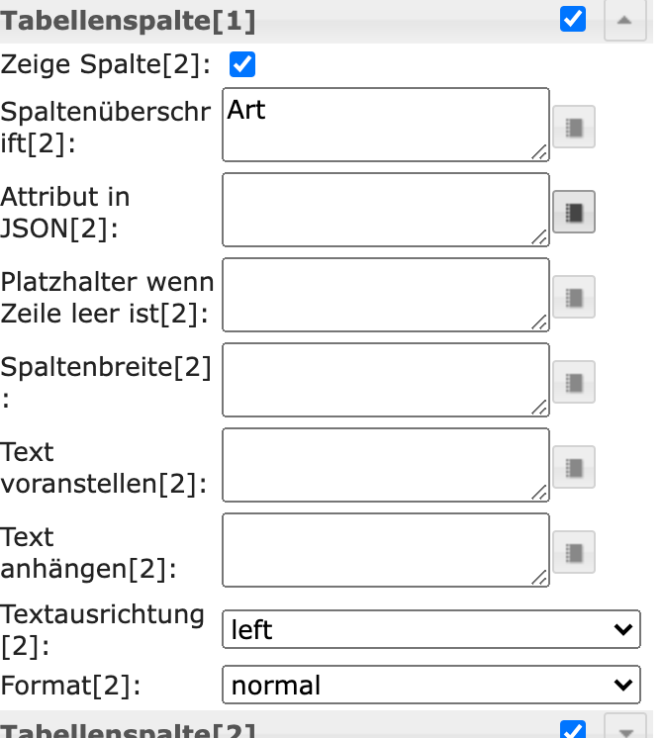This screenshot has height=738, width=663.
Task: Click binding icon beside Spaltenbreite[2] field
Action: pos(574,382)
